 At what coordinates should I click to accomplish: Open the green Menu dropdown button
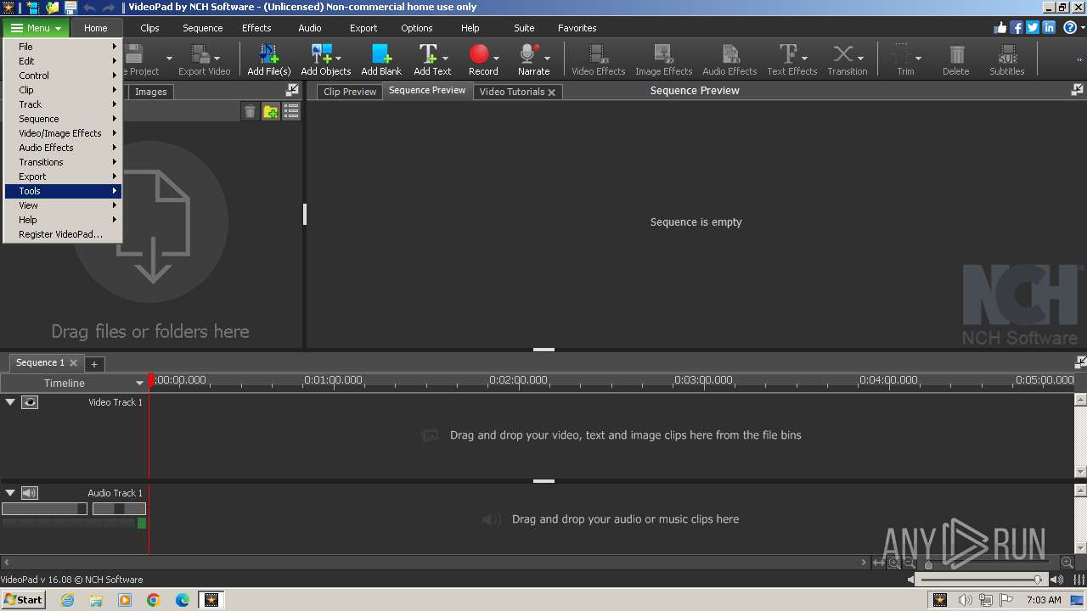[36, 28]
